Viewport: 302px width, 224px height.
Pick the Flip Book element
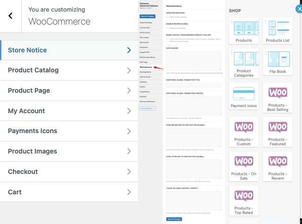pyautogui.click(x=277, y=62)
